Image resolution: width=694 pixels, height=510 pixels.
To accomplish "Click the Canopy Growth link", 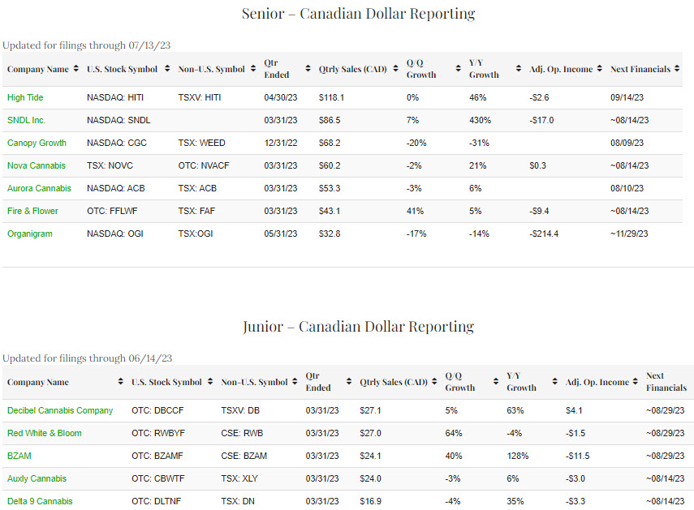I will 37,143.
